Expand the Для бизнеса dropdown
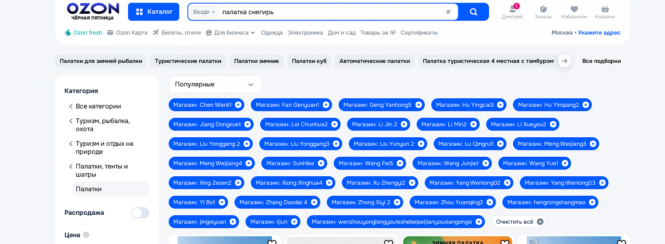665x244 pixels. pos(231,32)
